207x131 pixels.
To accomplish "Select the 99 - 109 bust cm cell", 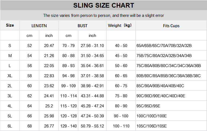I will tap(68, 86).
